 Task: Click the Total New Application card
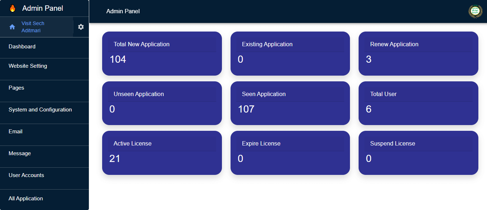coord(162,53)
